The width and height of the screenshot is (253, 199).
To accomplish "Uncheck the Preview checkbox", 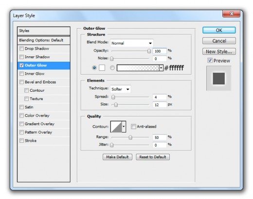I will 210,61.
